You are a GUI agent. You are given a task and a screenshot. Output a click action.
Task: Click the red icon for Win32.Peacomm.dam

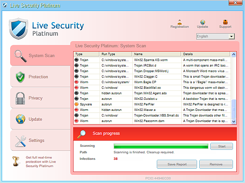click(x=77, y=121)
